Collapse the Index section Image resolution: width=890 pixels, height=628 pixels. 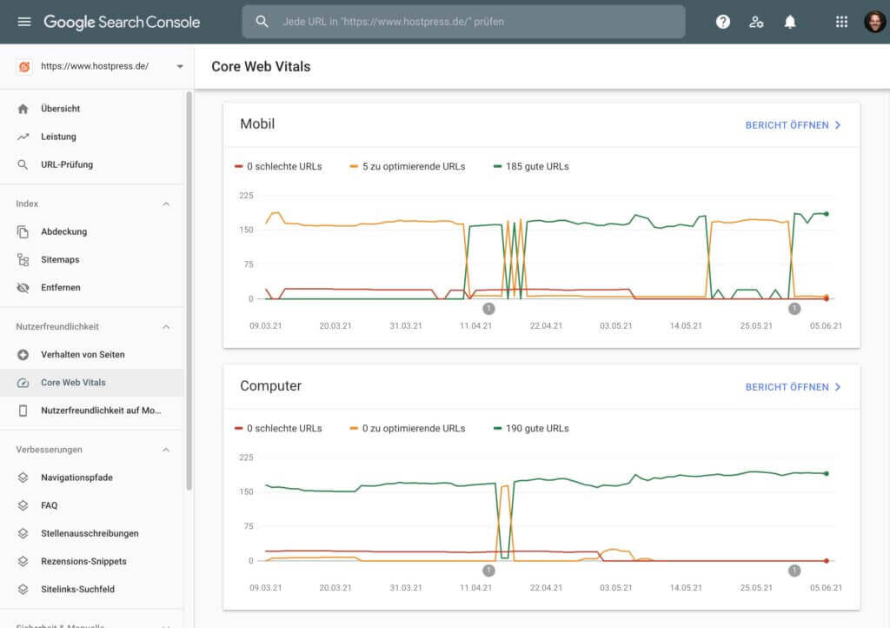pyautogui.click(x=166, y=204)
